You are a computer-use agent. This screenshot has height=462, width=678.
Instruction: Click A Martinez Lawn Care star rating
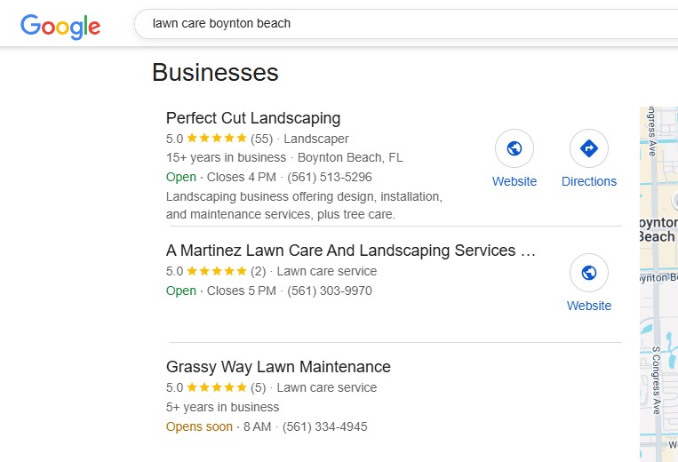[217, 271]
